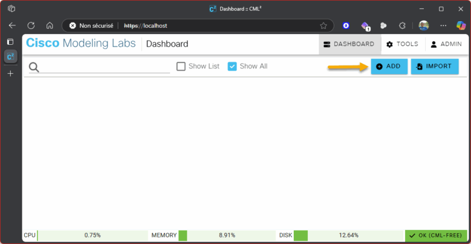This screenshot has width=471, height=244.
Task: Select the CML vertical tab icon
Action: [11, 57]
